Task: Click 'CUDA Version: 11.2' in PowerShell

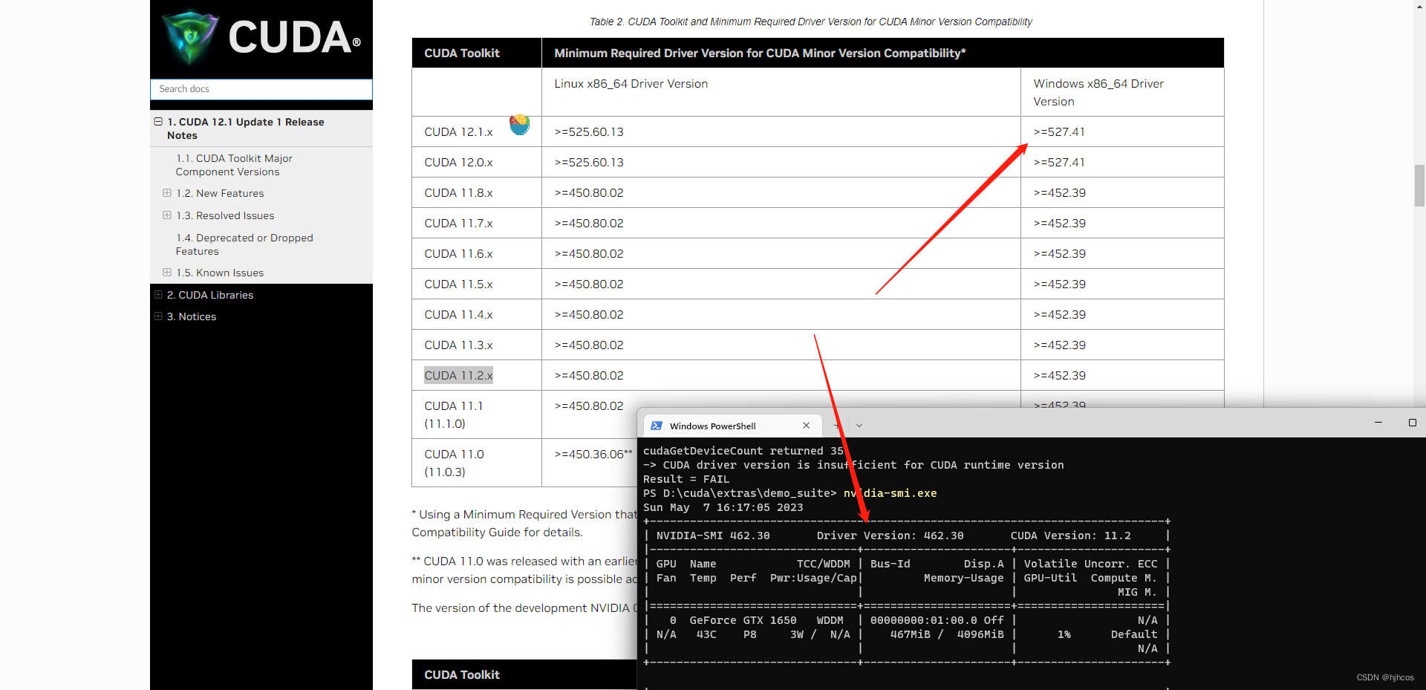Action: (1070, 536)
